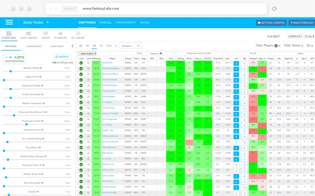Toggle Like check for Golden Tate
This screenshot has height=196, width=315.
[x=81, y=130]
